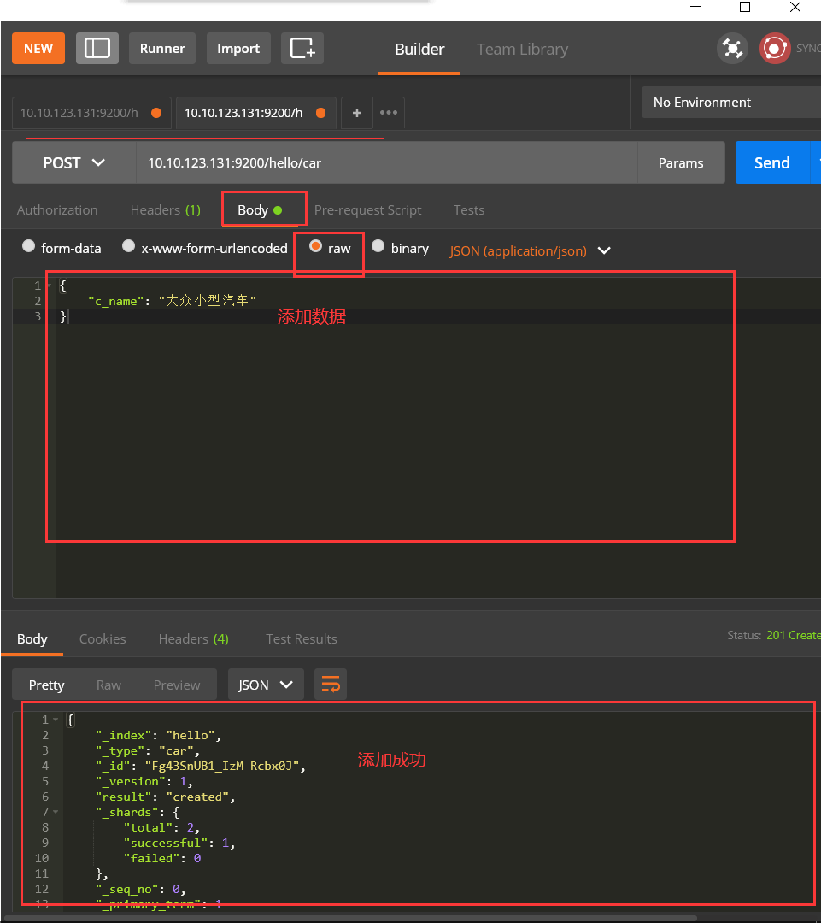Open new window icon in toolbar
Viewport: 821px width, 923px height.
pos(302,48)
